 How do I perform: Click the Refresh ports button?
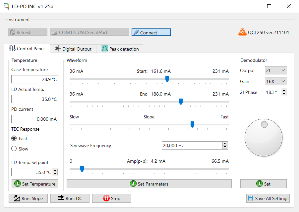(28, 32)
